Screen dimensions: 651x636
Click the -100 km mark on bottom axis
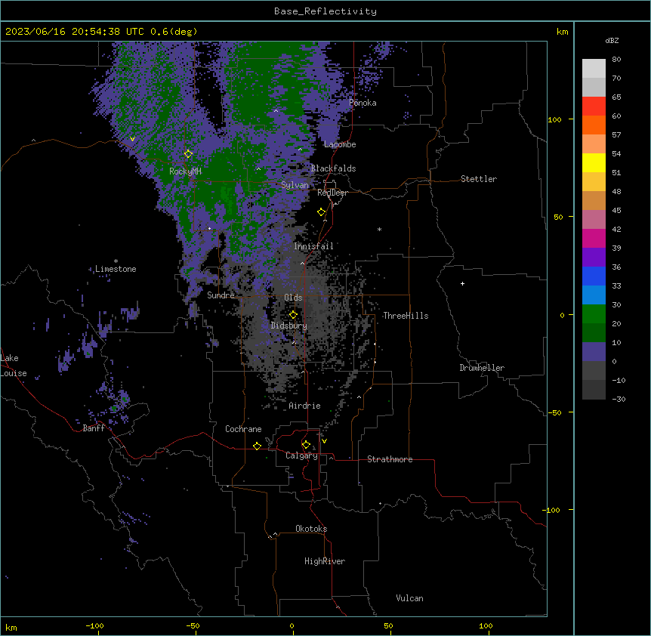[x=94, y=625]
